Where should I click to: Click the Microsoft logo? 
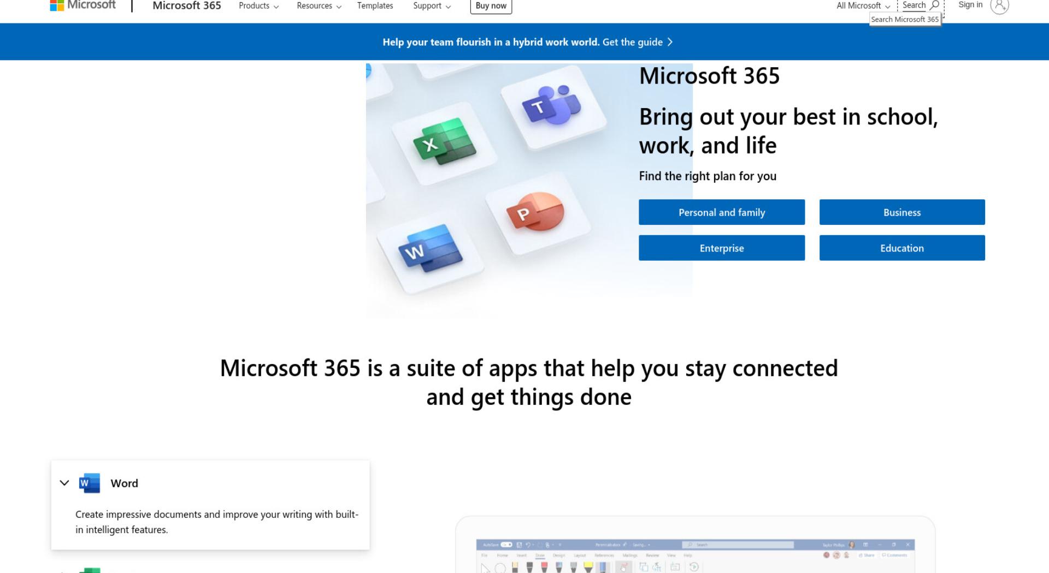coord(82,5)
